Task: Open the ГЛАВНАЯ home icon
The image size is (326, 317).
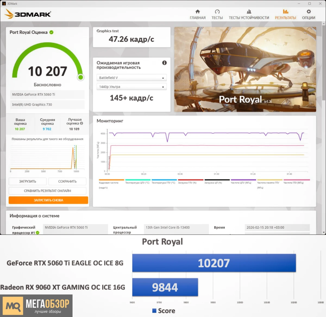Action: [x=198, y=12]
